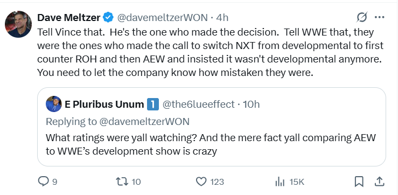Open Dave Meltzer's profile picture
This screenshot has width=398, height=195.
tap(18, 24)
